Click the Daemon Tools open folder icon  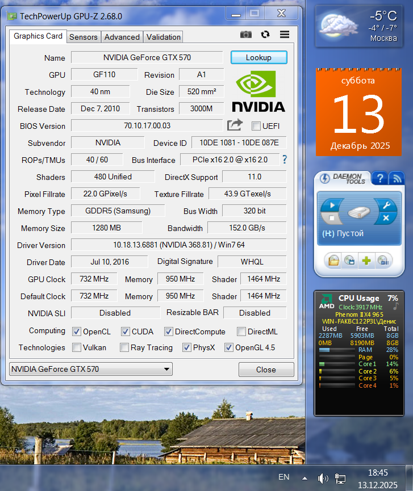[x=333, y=260]
